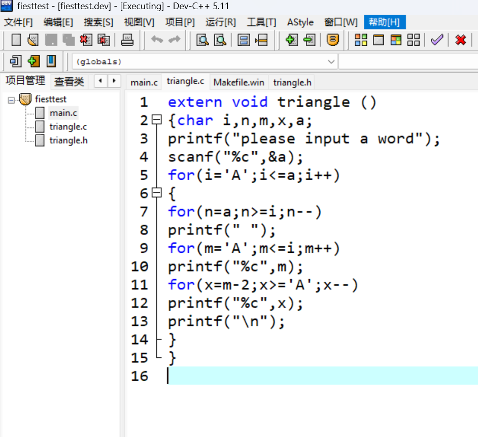The image size is (478, 437).
Task: Click the green plus Insert icon
Action: (x=33, y=61)
